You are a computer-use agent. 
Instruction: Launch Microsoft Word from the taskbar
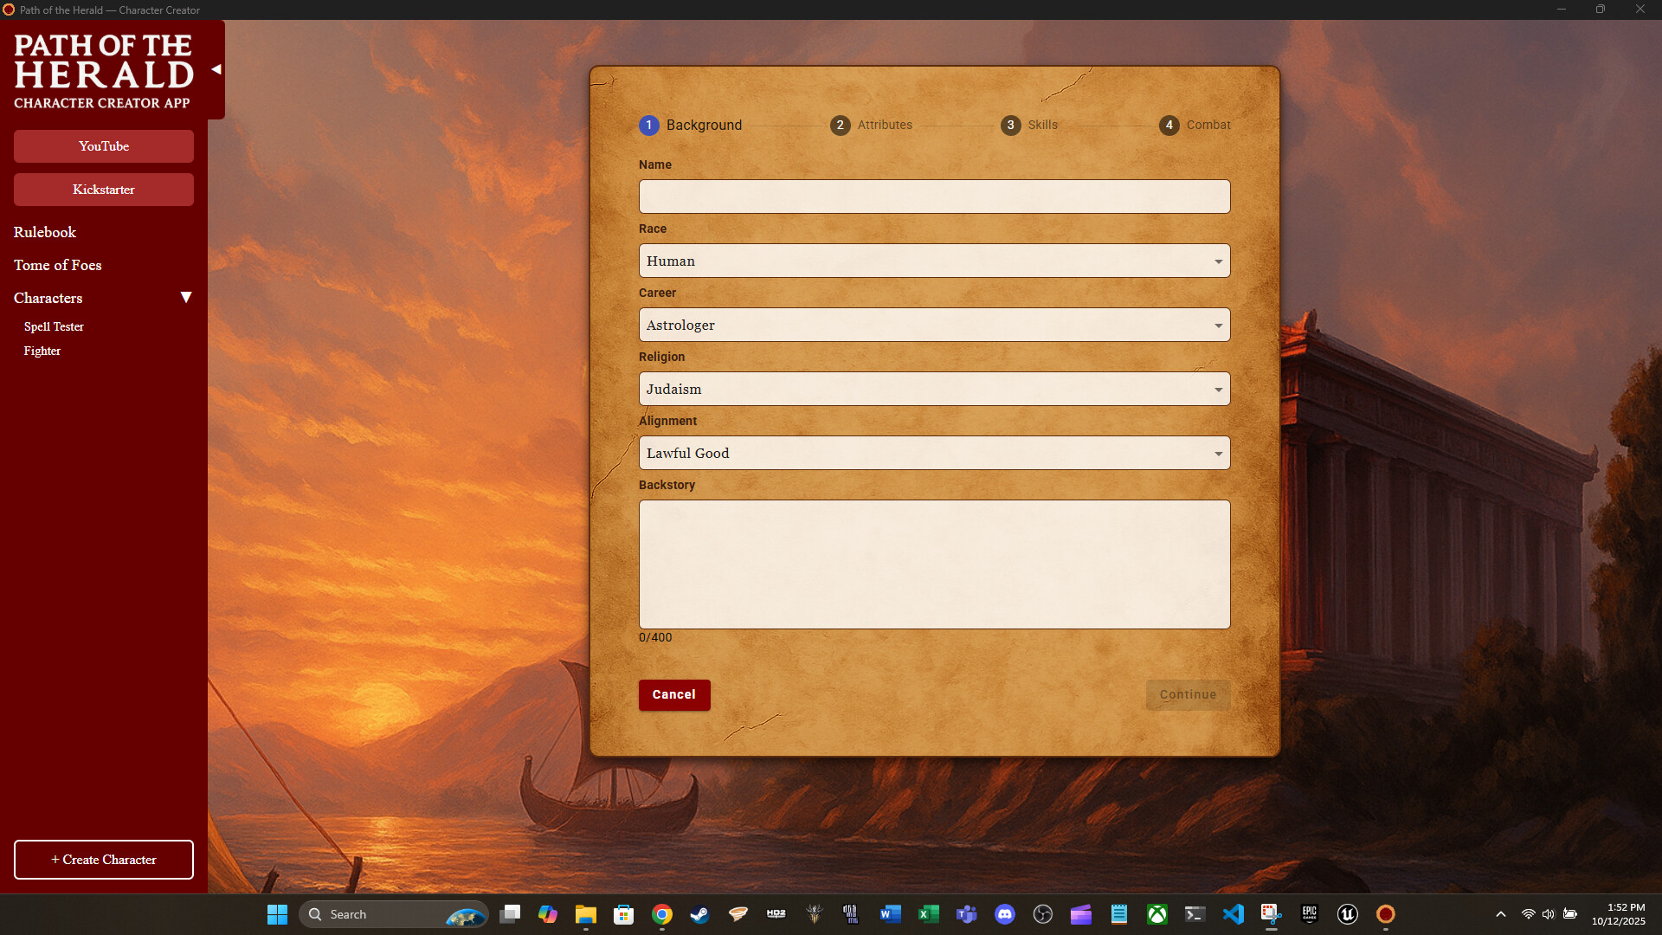(891, 914)
